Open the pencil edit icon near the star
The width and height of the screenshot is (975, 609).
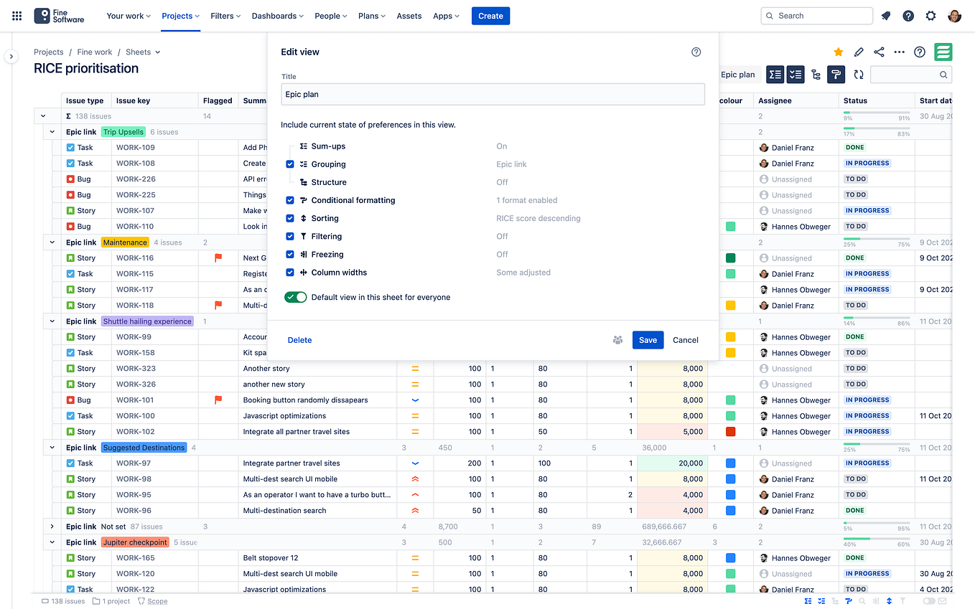pos(859,52)
